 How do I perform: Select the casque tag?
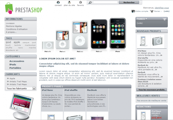coord(26,42)
